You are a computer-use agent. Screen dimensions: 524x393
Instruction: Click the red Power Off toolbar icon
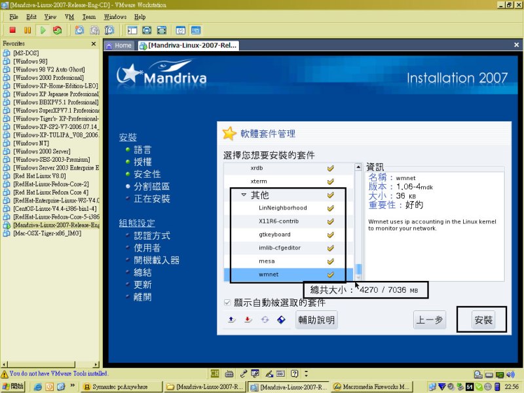coord(12,30)
